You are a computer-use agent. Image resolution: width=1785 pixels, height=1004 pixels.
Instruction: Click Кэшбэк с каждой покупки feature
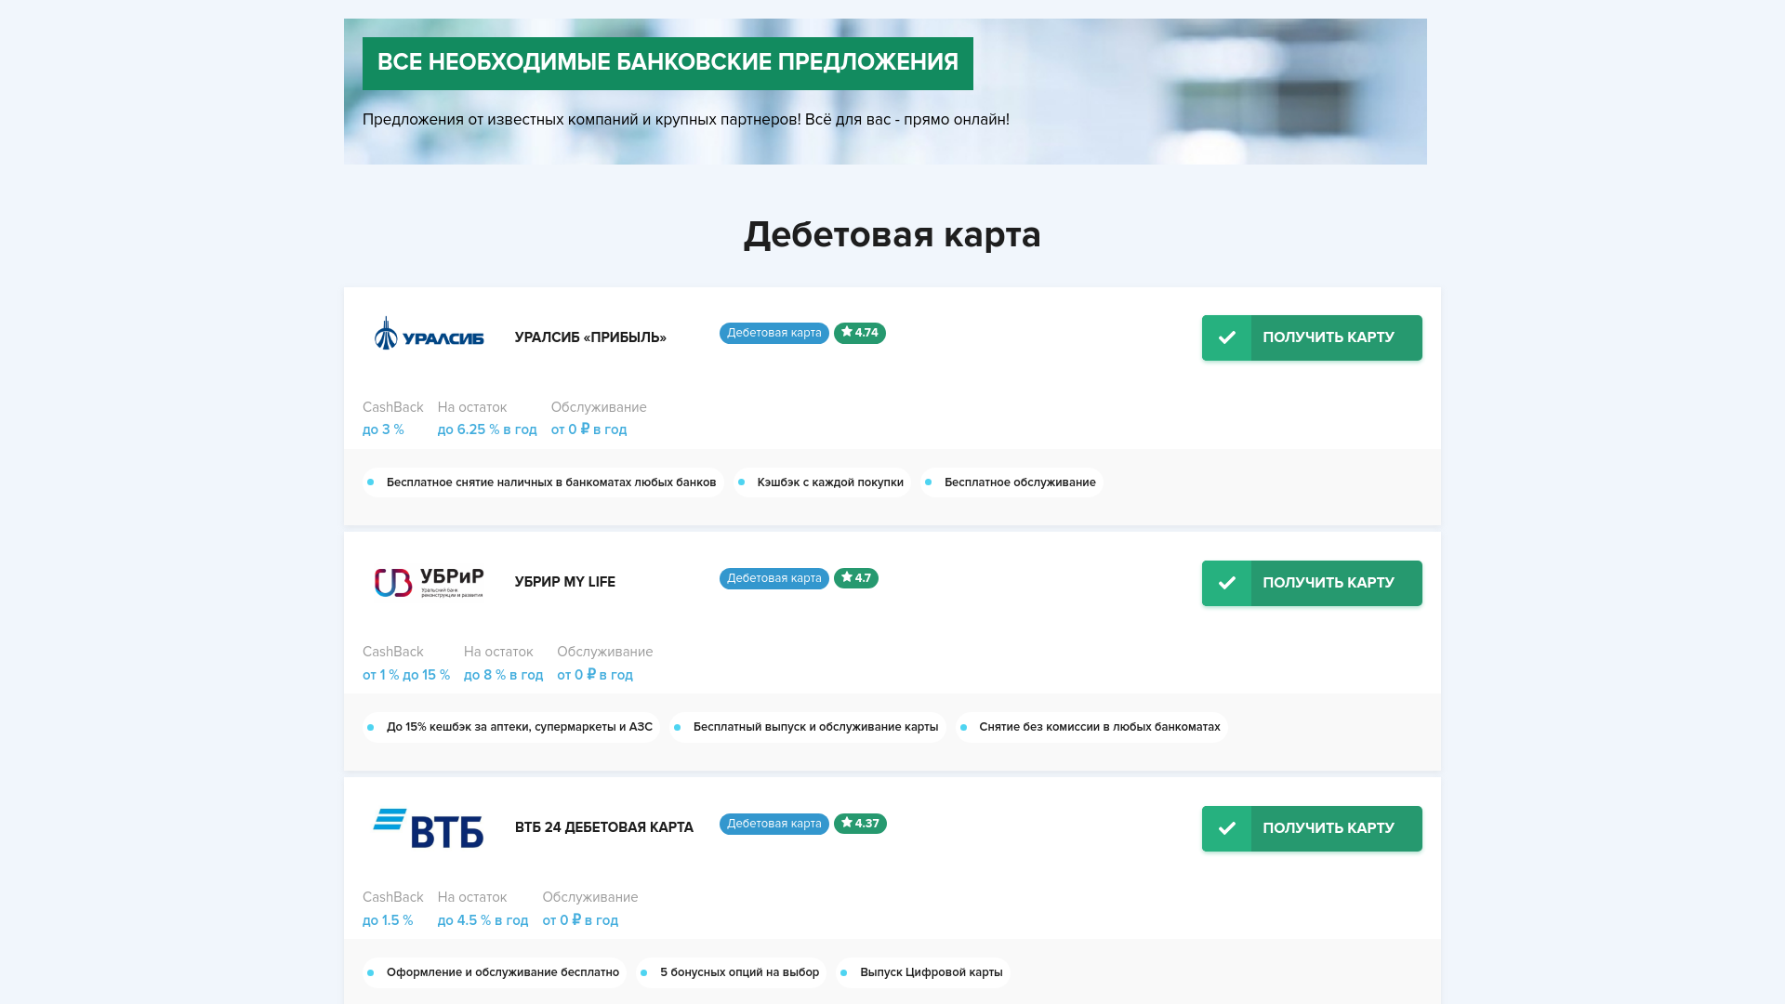(x=822, y=482)
